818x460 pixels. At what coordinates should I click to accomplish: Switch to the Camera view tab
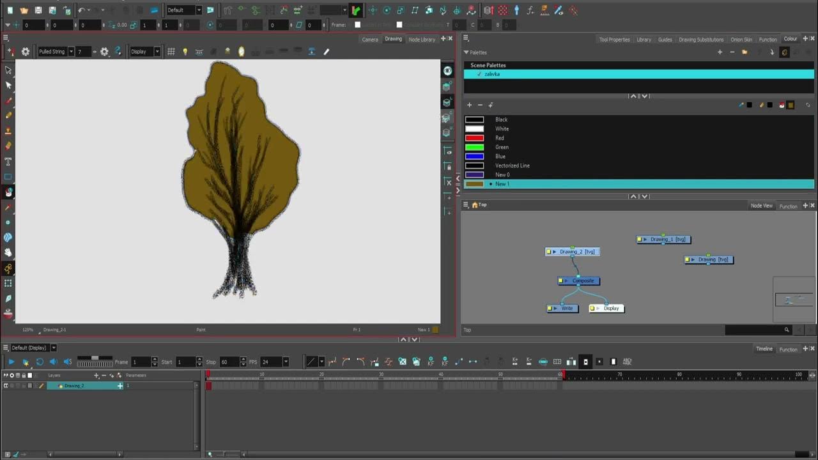369,40
